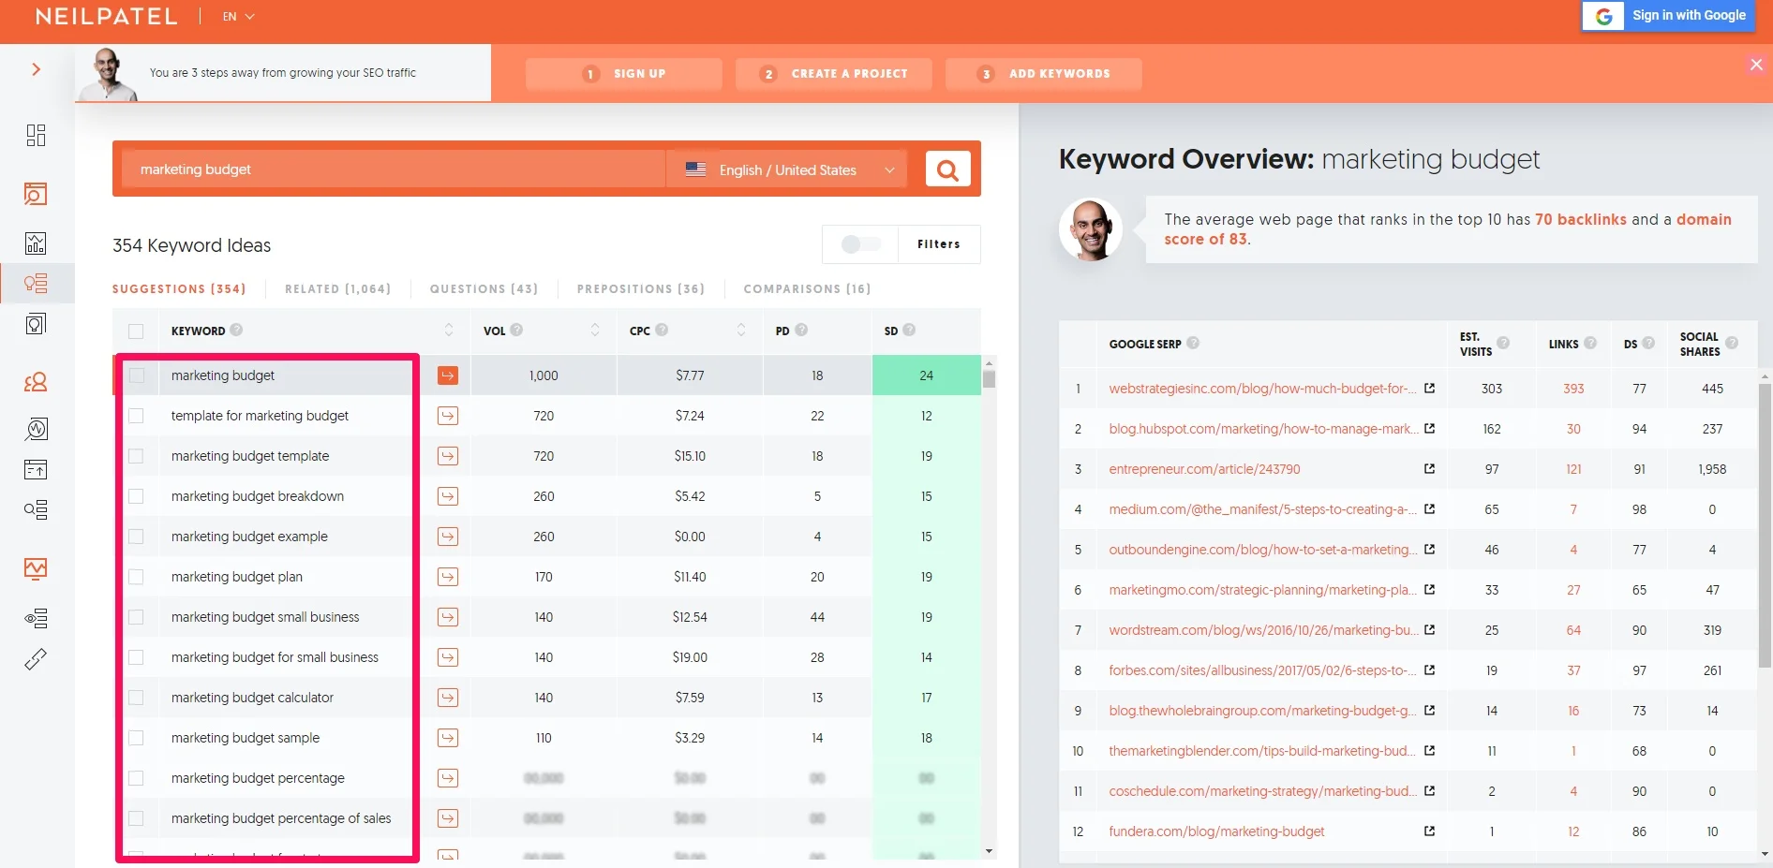
Task: Expand the collapsed sidebar arrow
Action: (x=36, y=69)
